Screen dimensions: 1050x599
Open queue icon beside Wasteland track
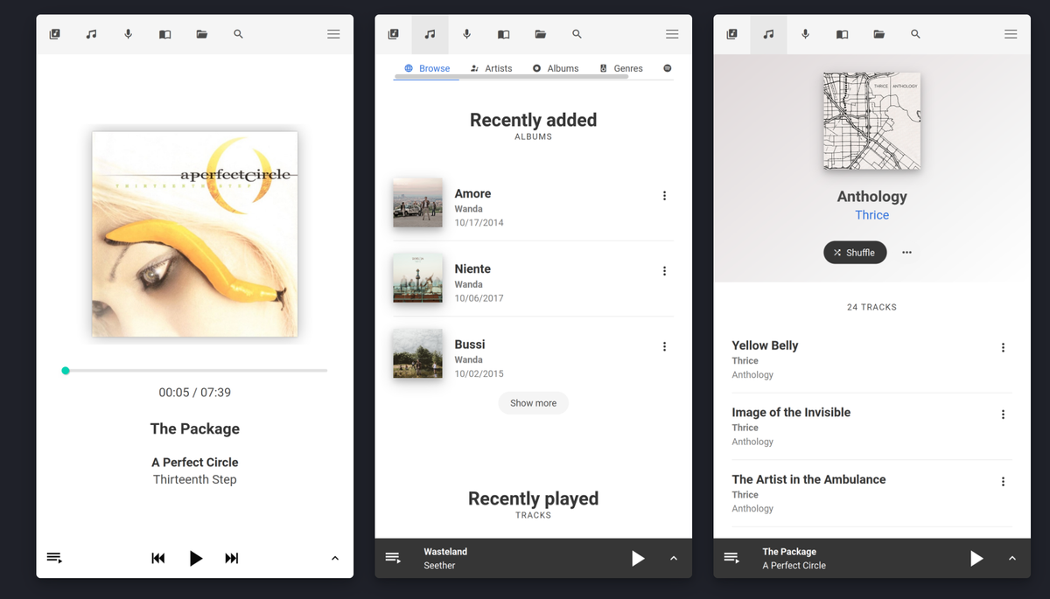[x=393, y=558]
